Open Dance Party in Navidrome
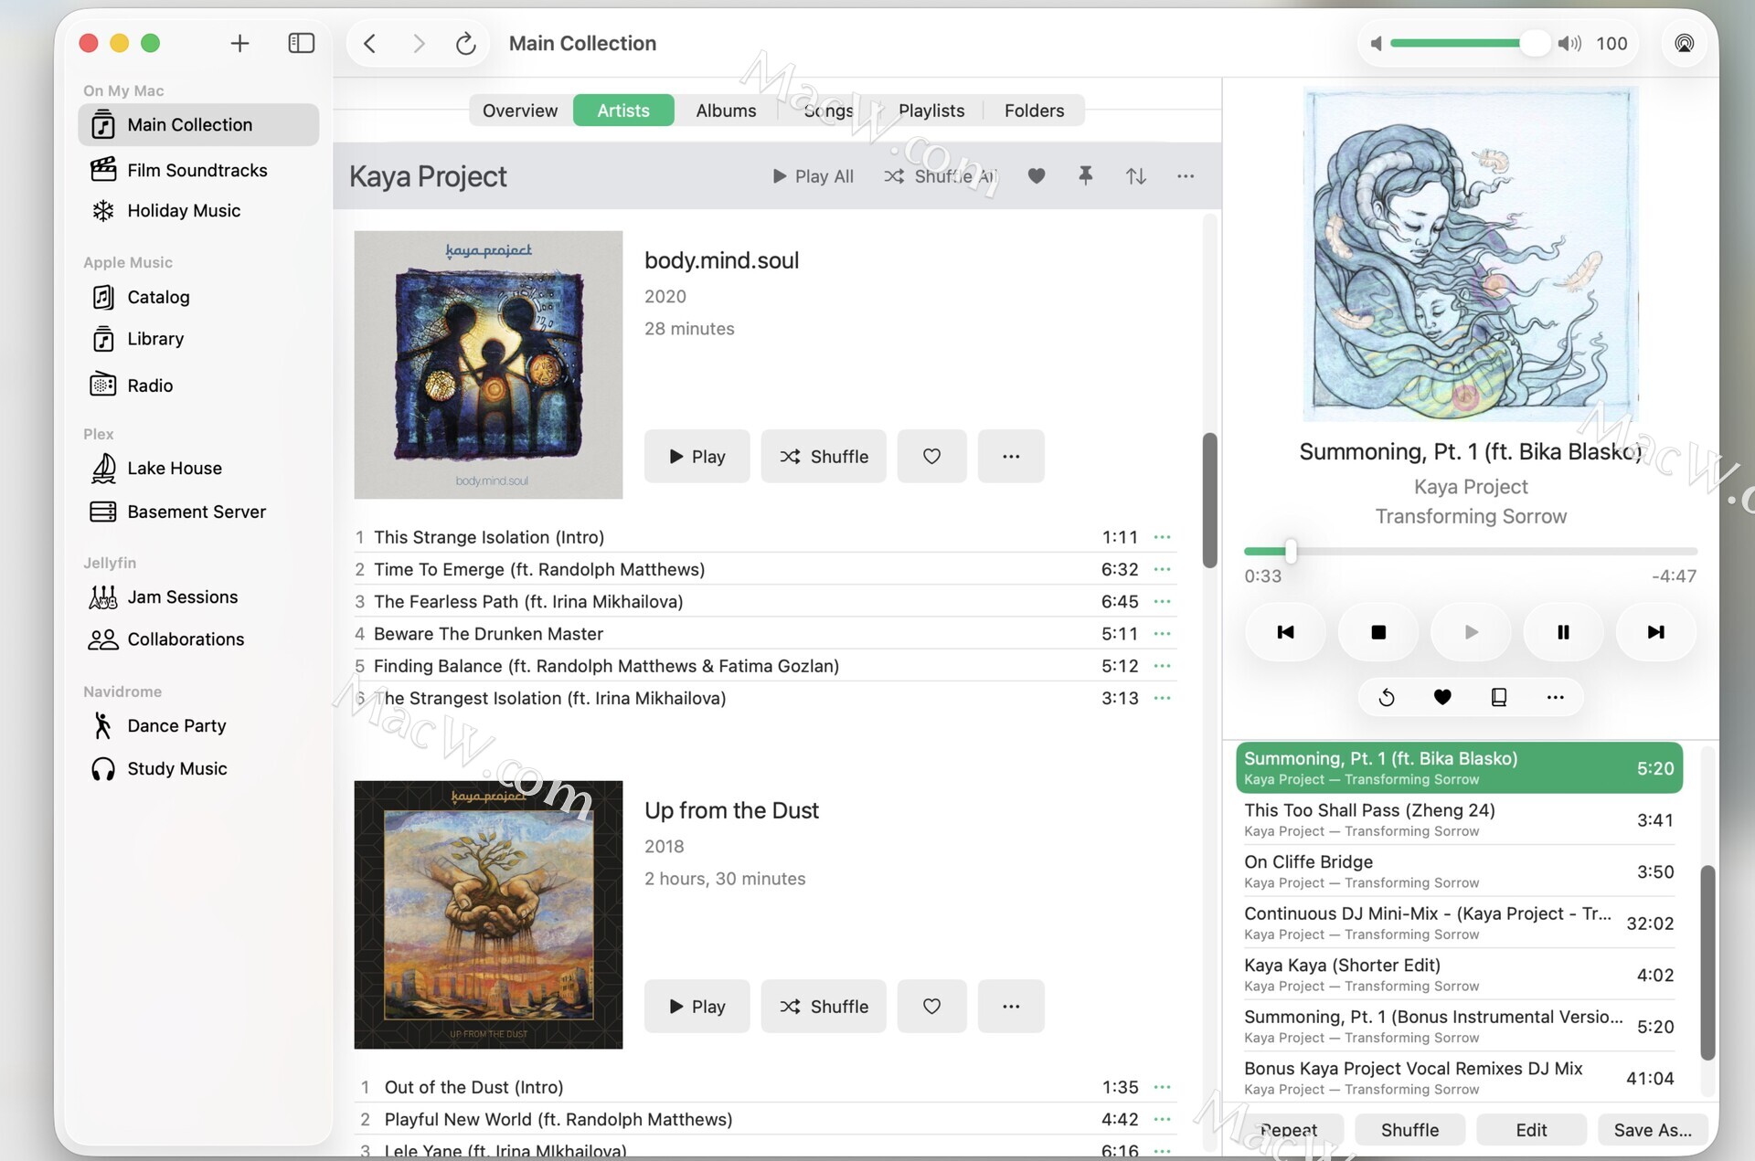This screenshot has width=1755, height=1161. [198, 726]
